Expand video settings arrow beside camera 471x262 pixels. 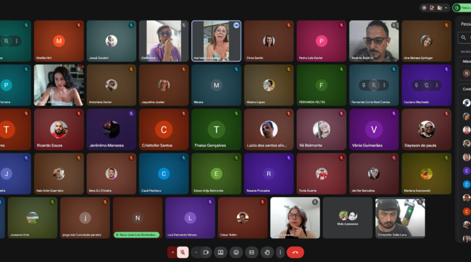pyautogui.click(x=196, y=252)
